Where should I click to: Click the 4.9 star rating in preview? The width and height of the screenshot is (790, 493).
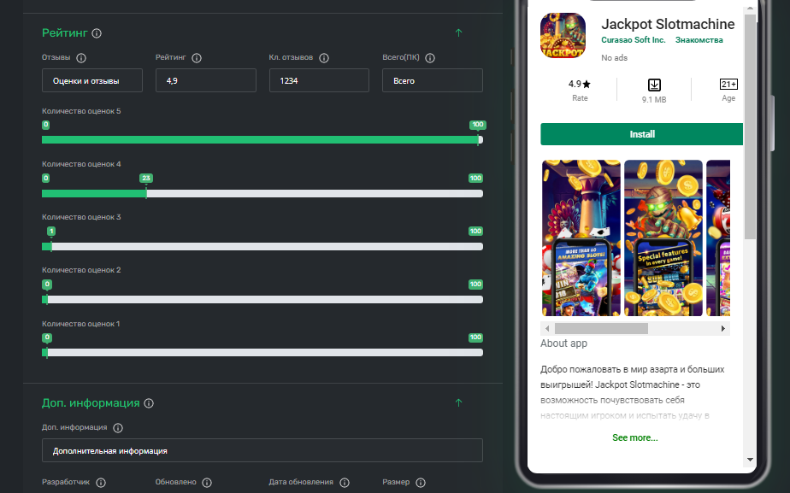(580, 84)
